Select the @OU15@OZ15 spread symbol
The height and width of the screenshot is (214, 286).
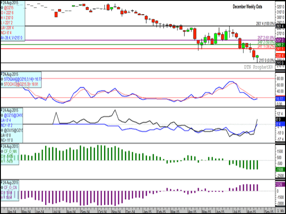(13, 130)
